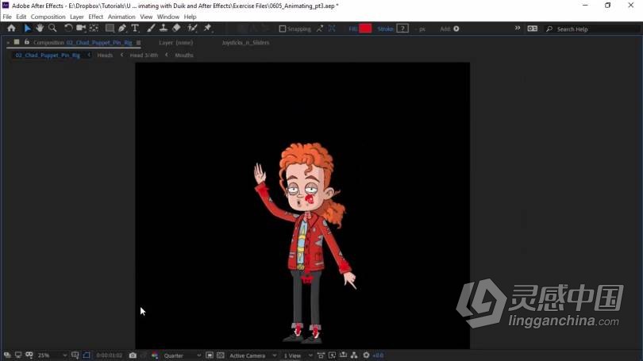Select the Pan Behind anchor point tool
Viewport: 643px width, 361px height.
click(94, 29)
